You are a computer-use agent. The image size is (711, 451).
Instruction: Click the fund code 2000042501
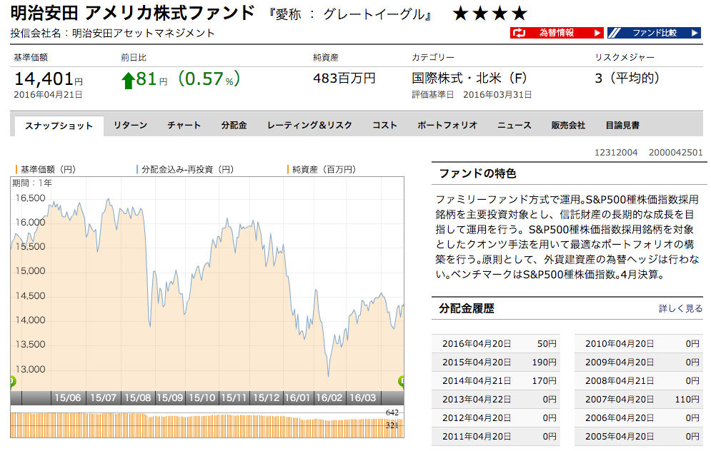(x=676, y=153)
